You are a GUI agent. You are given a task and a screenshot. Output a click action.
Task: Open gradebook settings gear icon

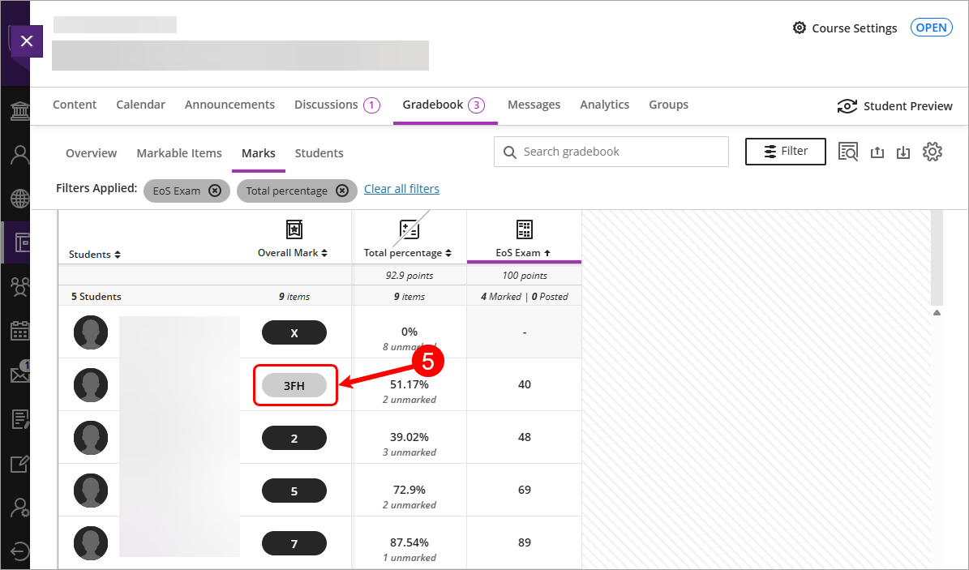coord(932,152)
